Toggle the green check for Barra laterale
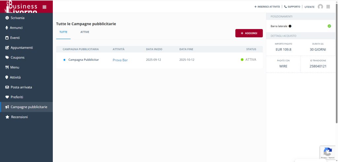 (x=329, y=26)
